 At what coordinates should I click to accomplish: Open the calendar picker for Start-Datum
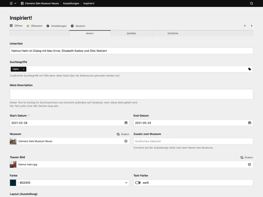(x=126, y=122)
